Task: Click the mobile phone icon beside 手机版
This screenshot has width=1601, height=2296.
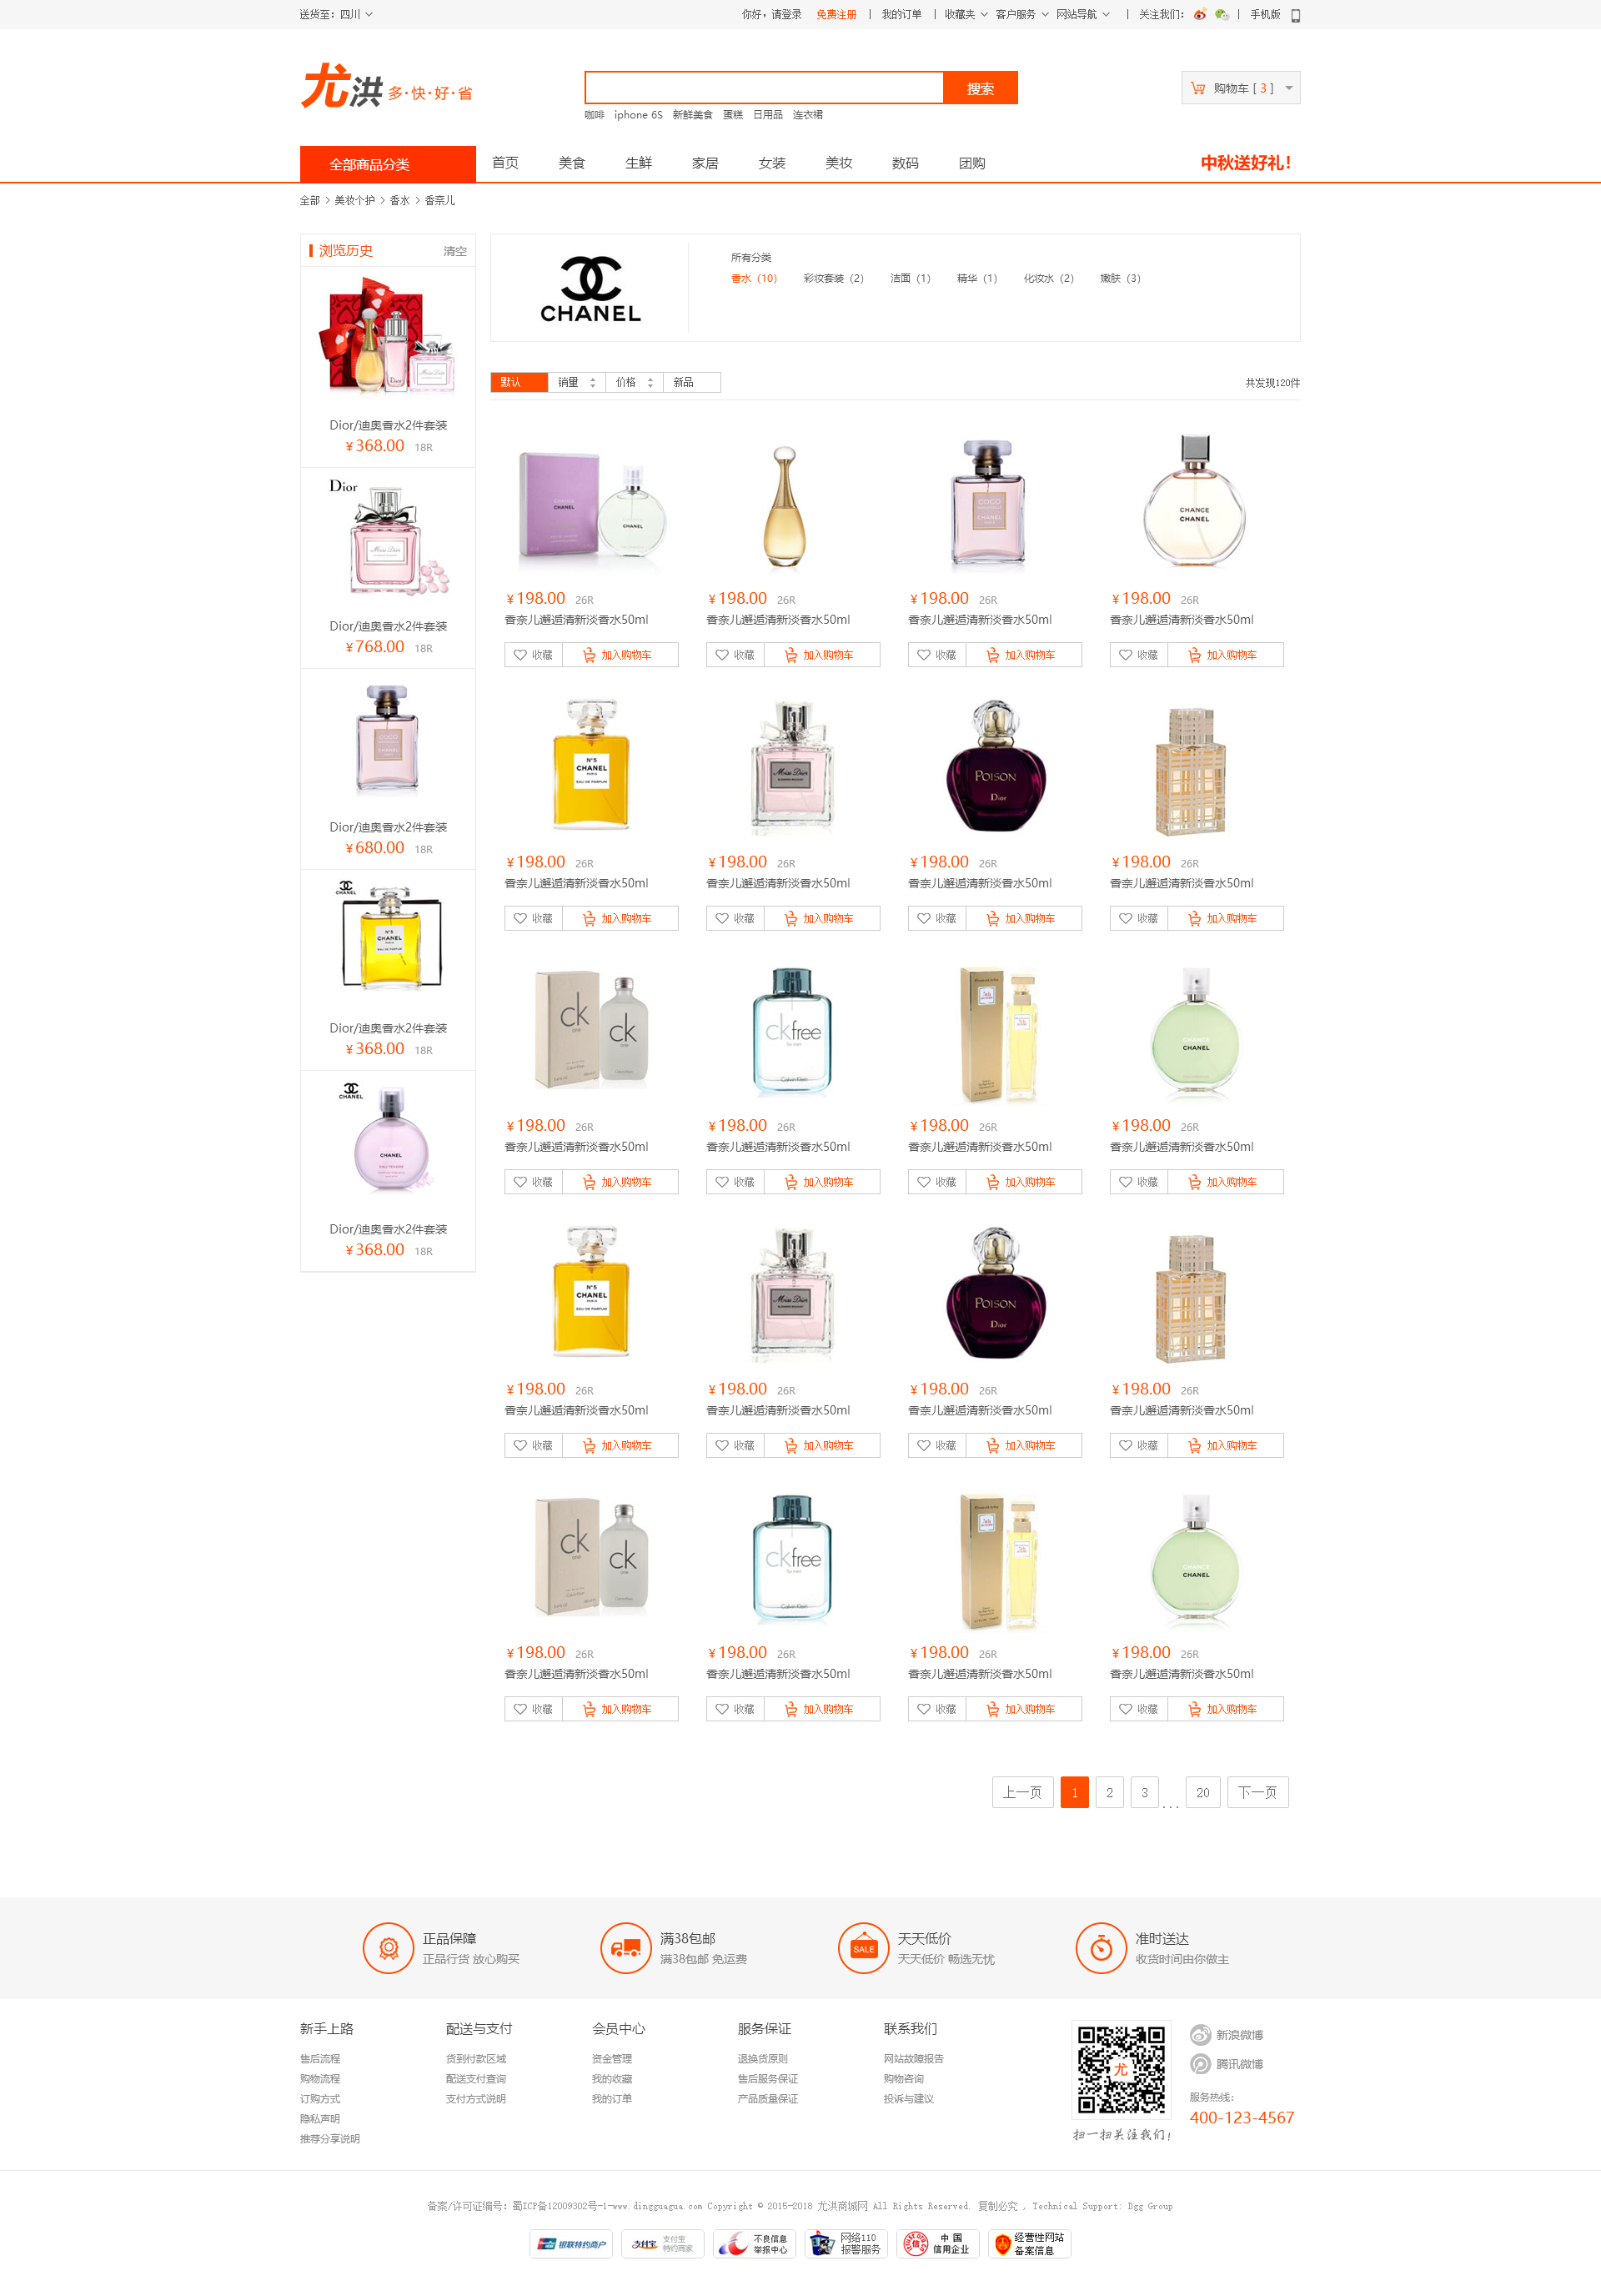Action: 1295,15
